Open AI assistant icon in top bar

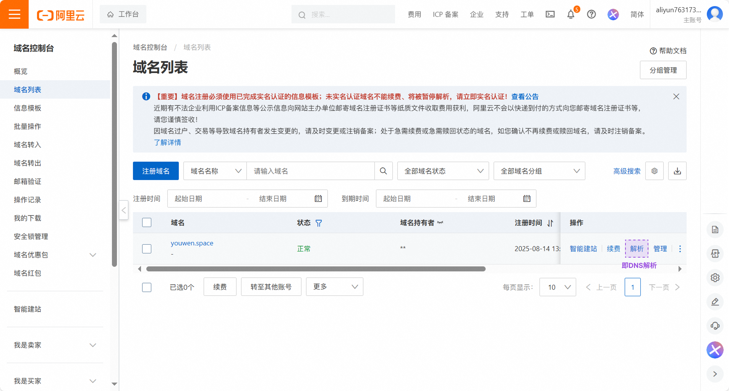[613, 15]
